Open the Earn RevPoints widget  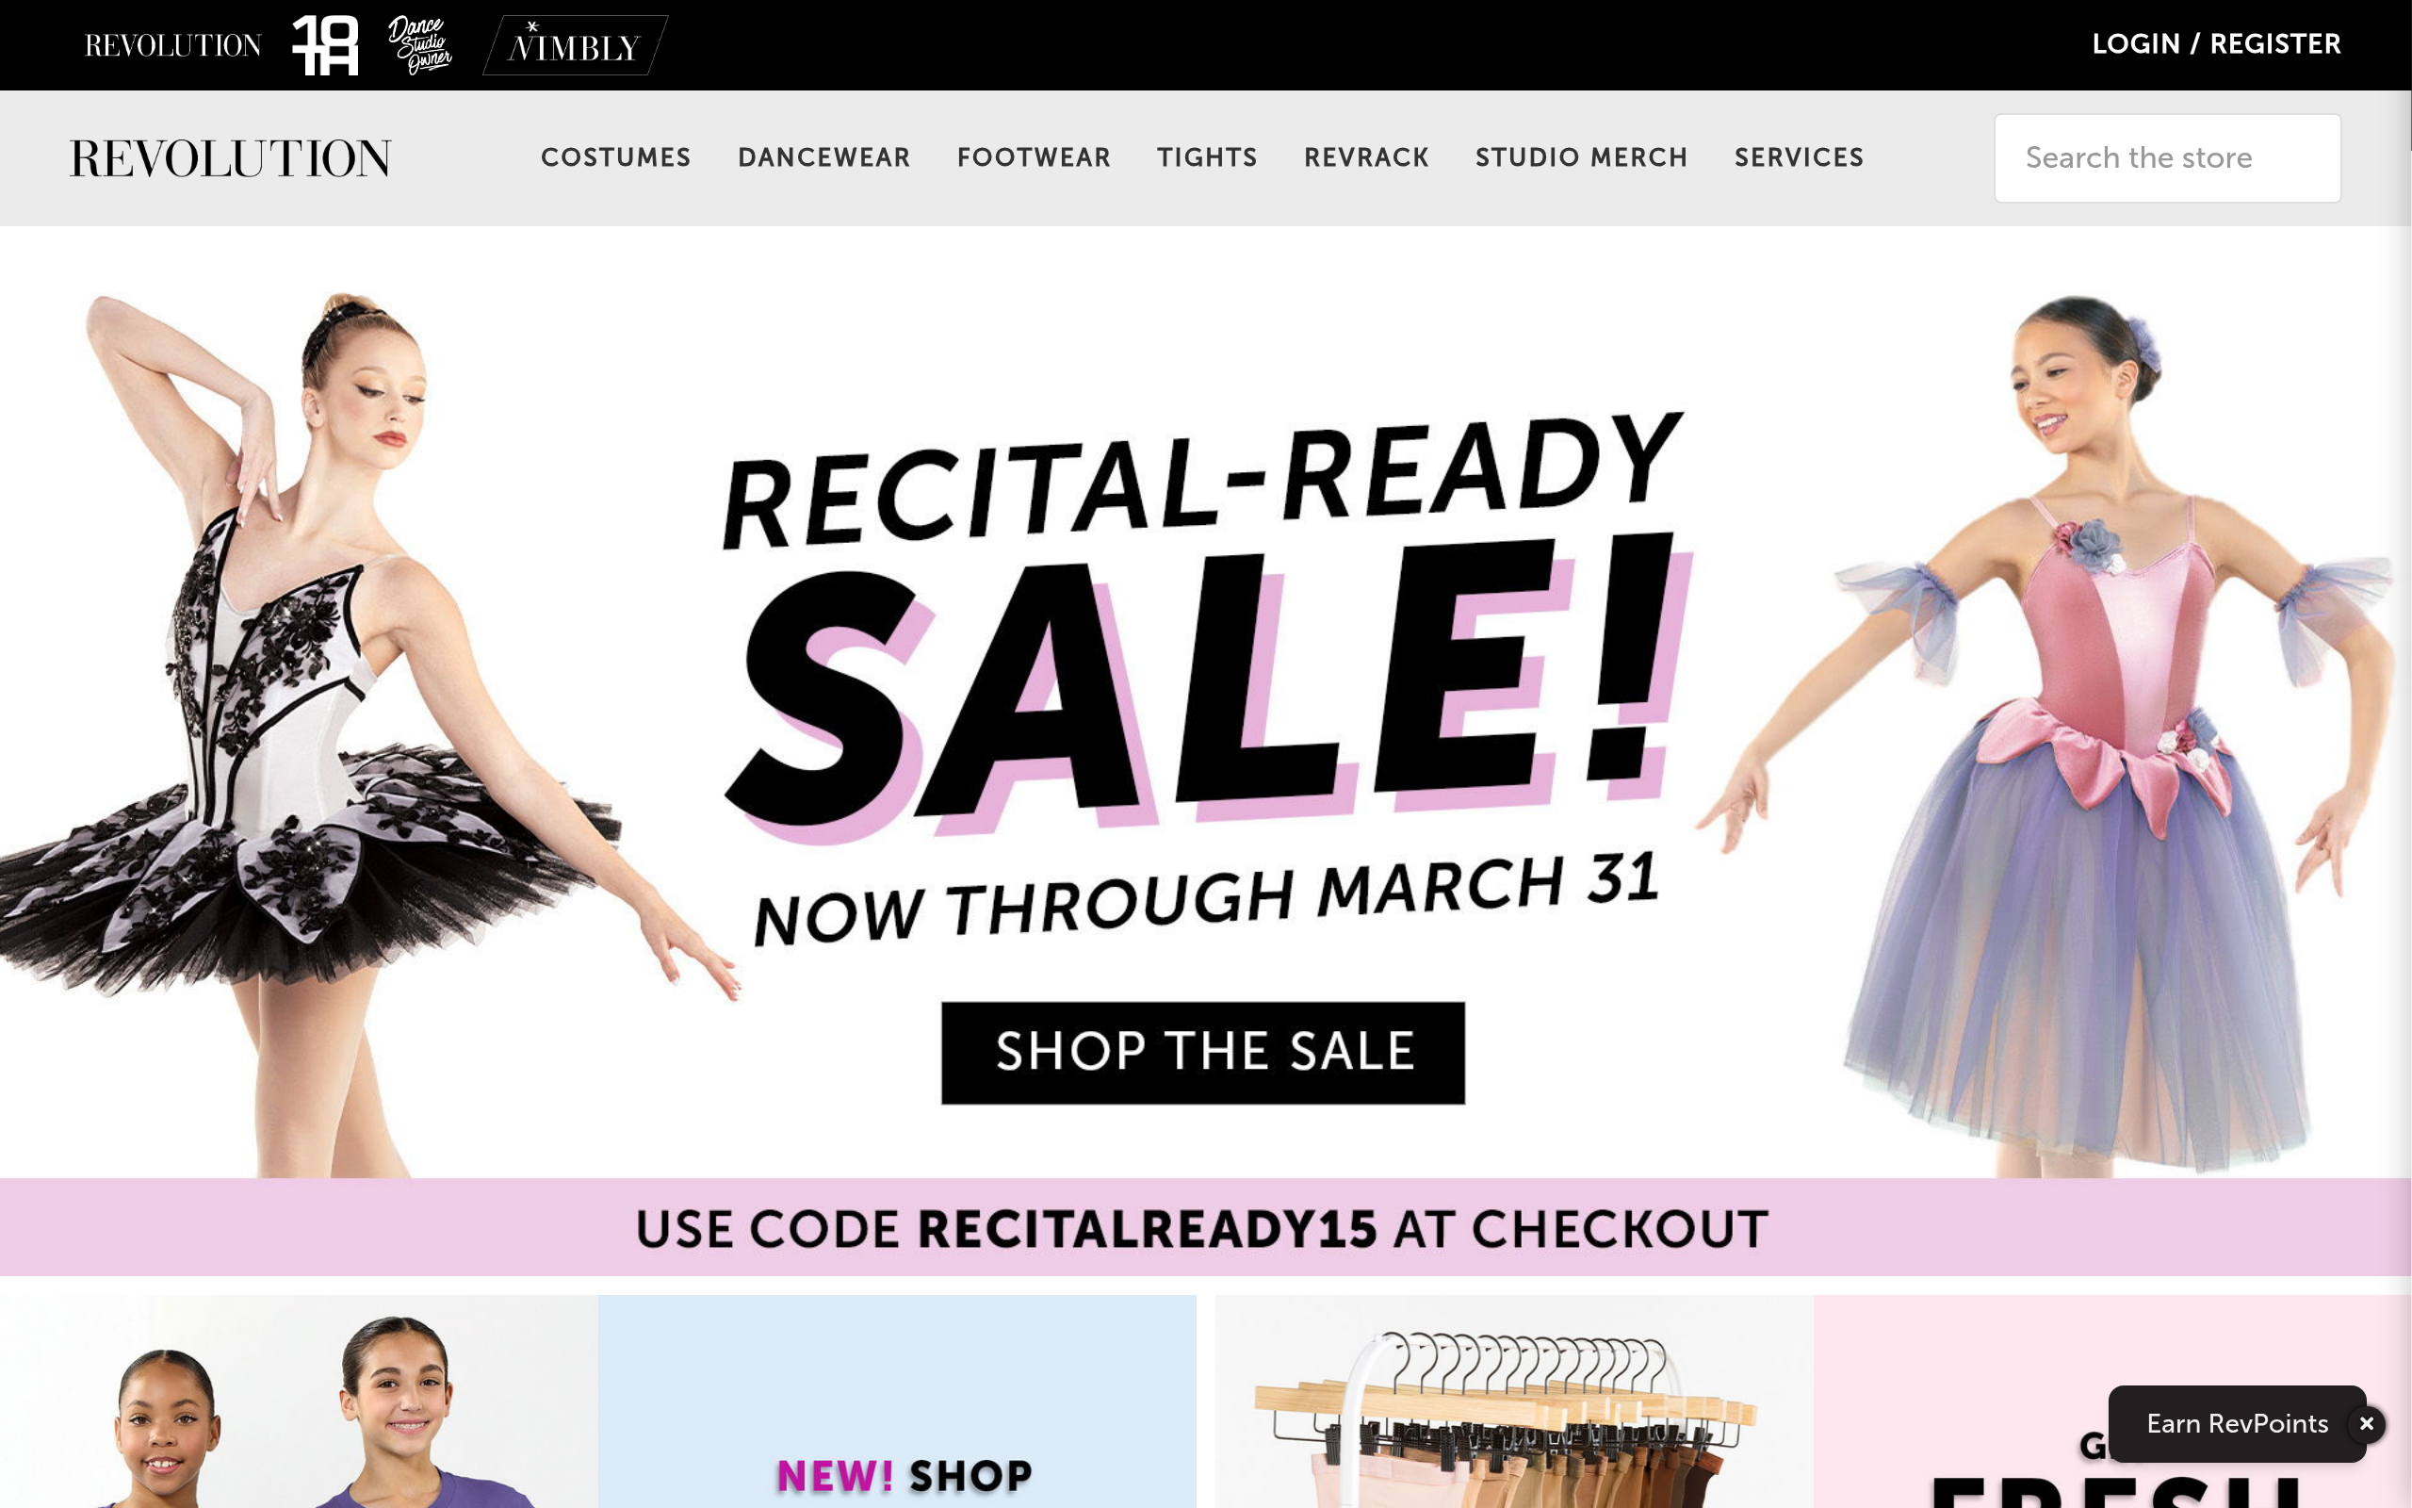pos(2237,1423)
